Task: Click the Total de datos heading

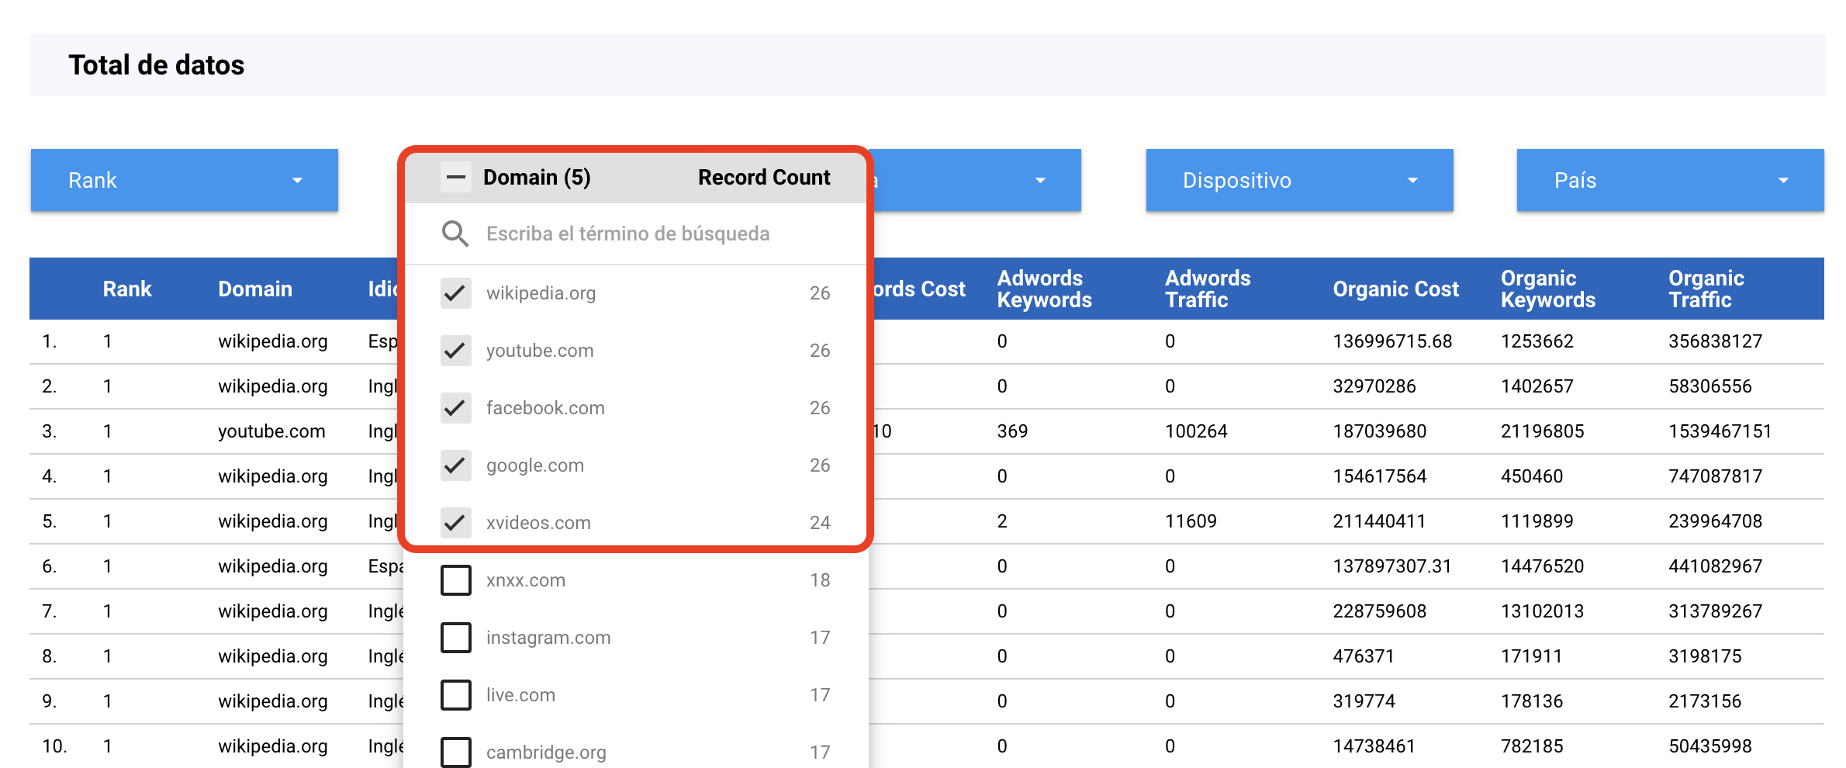Action: pos(157,65)
